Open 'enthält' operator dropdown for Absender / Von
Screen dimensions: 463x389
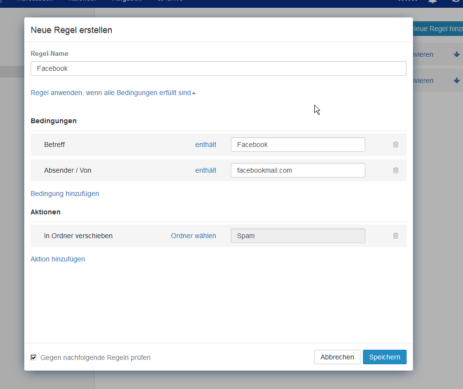click(x=206, y=170)
